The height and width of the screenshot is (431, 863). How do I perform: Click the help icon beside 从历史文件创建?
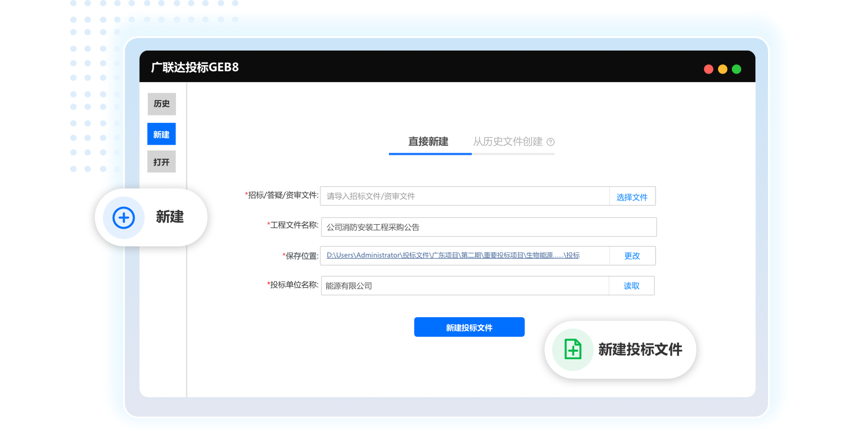pos(551,142)
